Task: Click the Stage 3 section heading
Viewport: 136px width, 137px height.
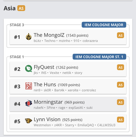Action: coord(17,25)
